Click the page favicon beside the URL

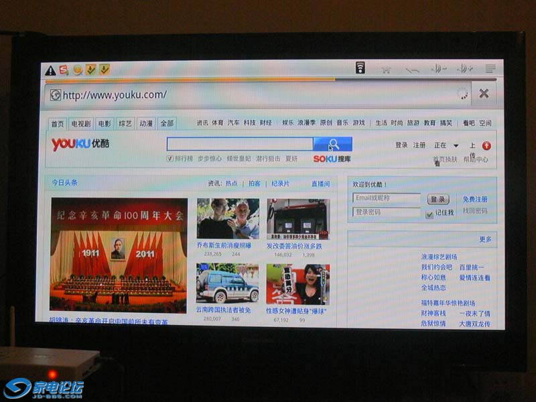point(55,94)
